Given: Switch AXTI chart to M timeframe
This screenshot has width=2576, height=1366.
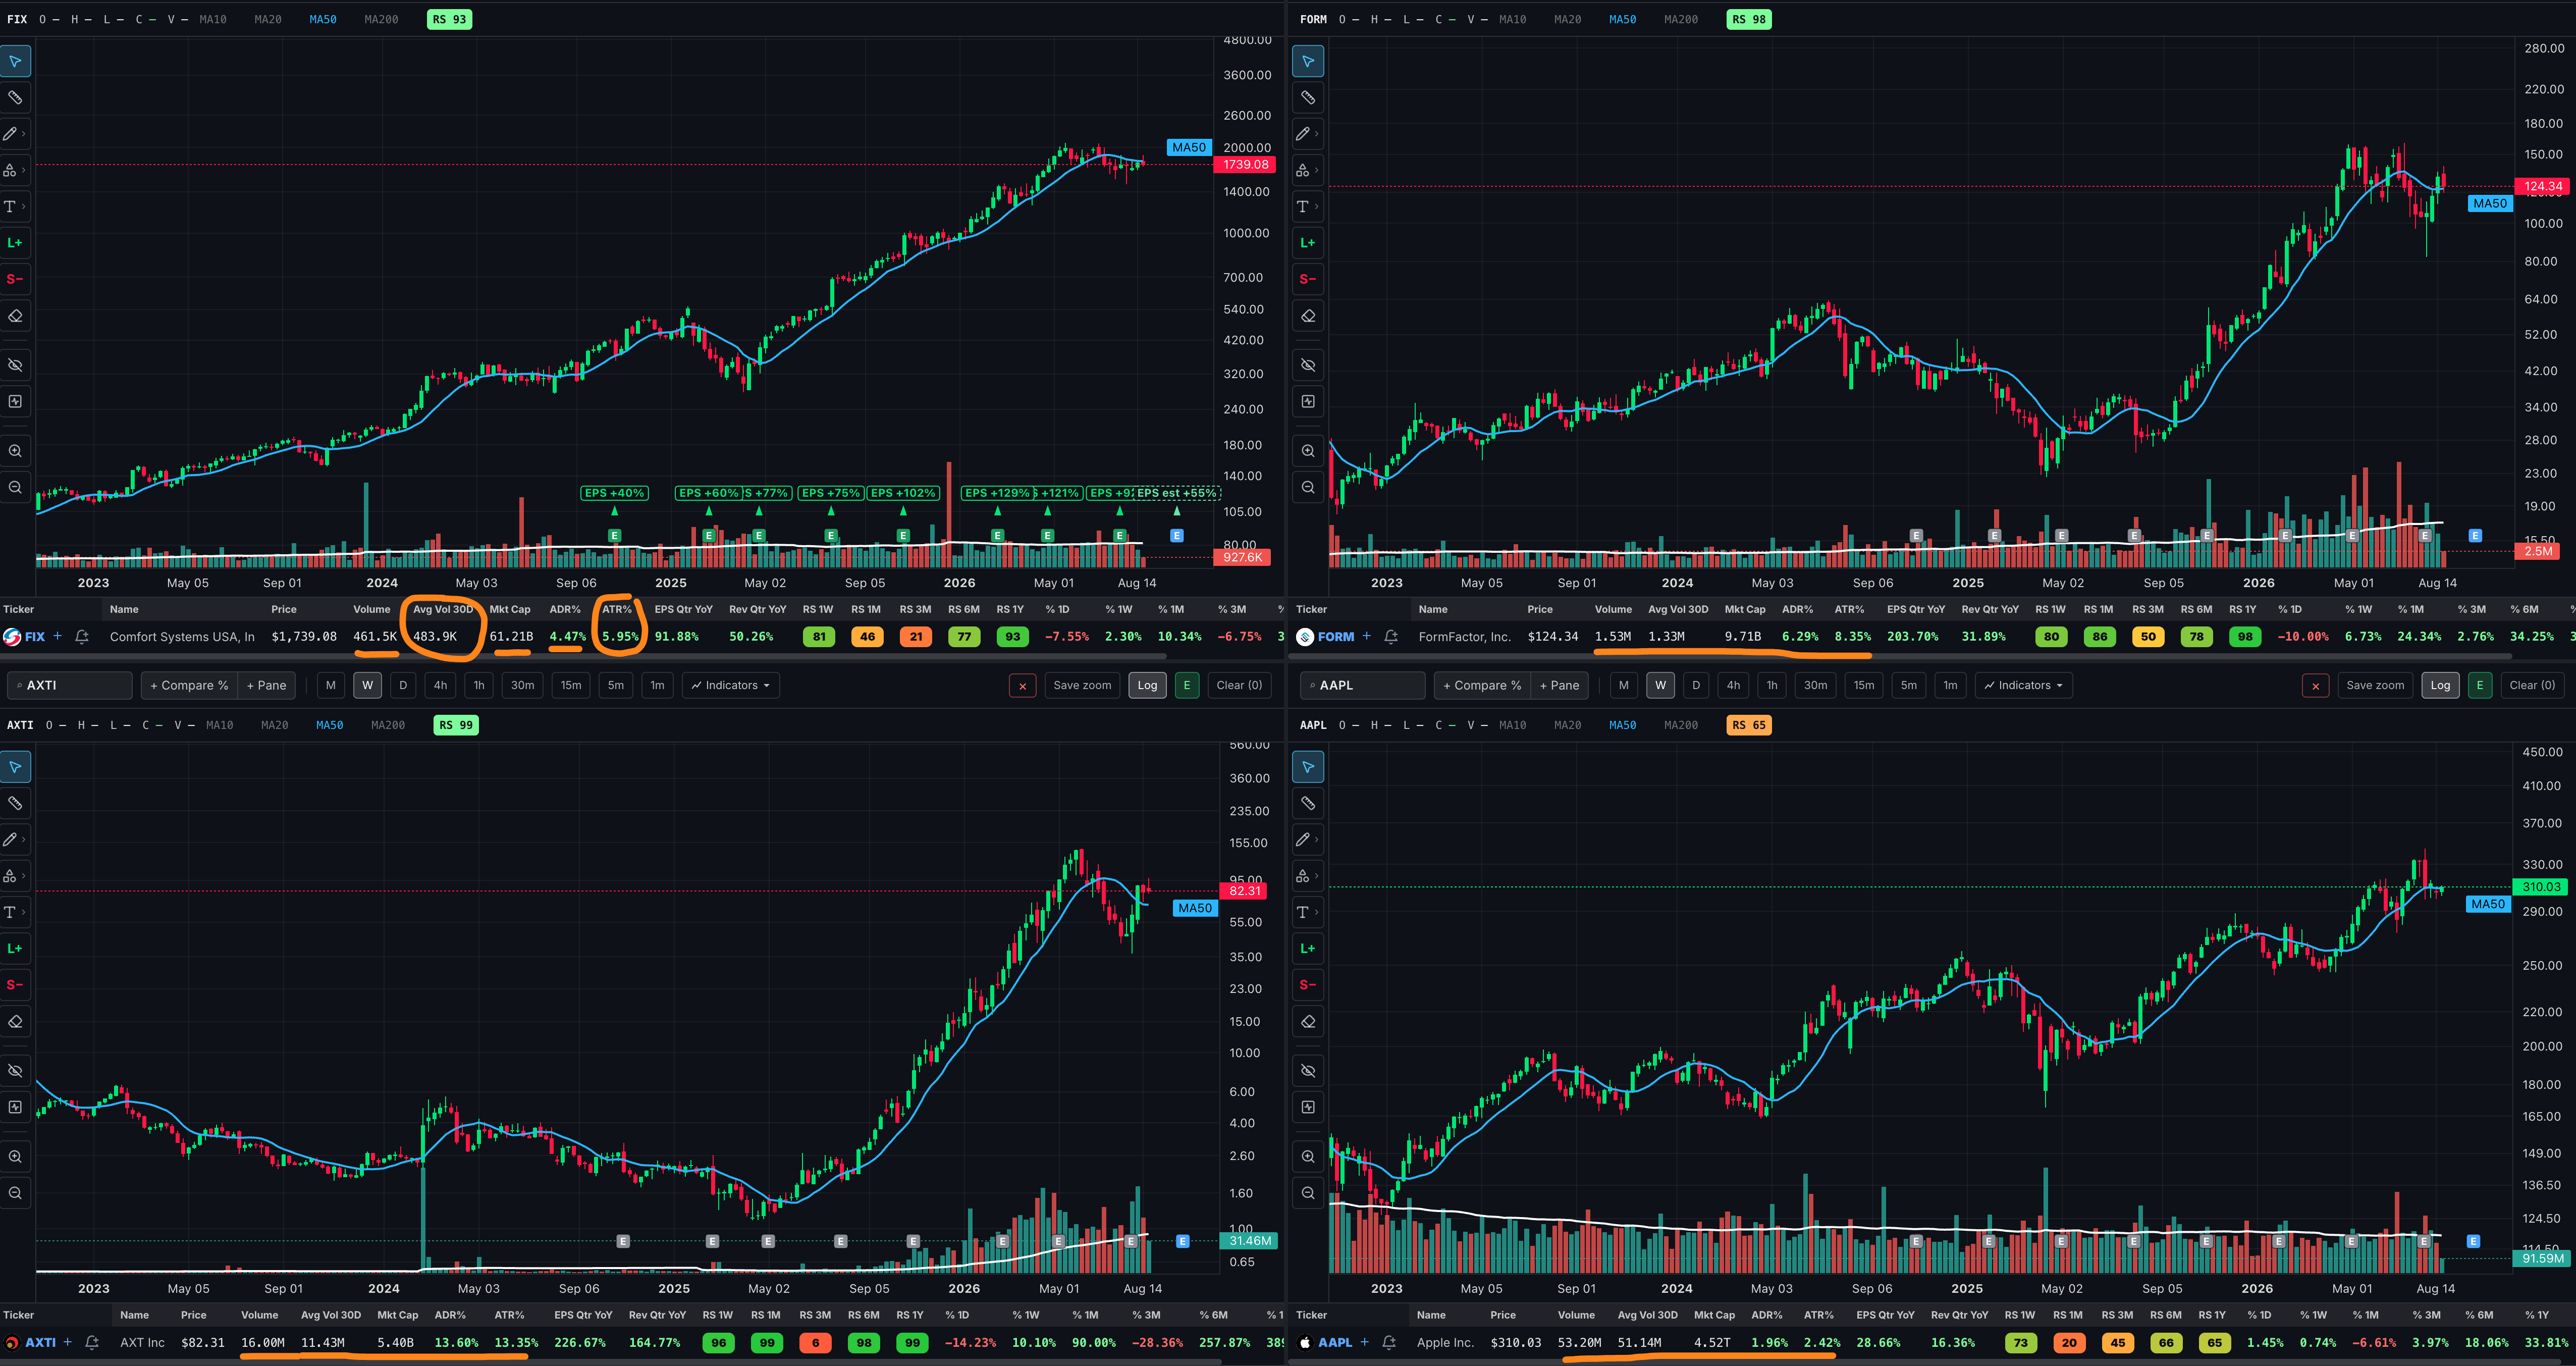Looking at the screenshot, I should [331, 685].
